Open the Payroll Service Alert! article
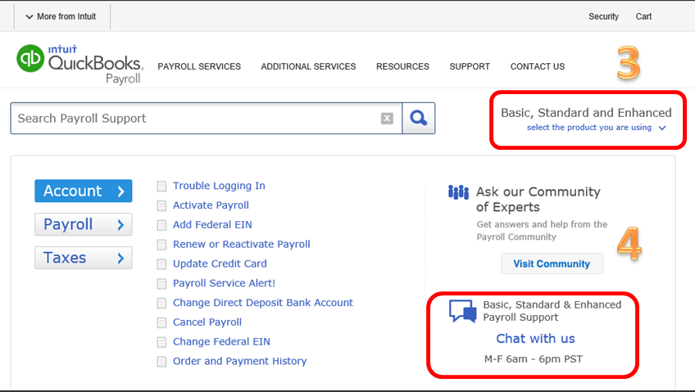 coord(224,283)
